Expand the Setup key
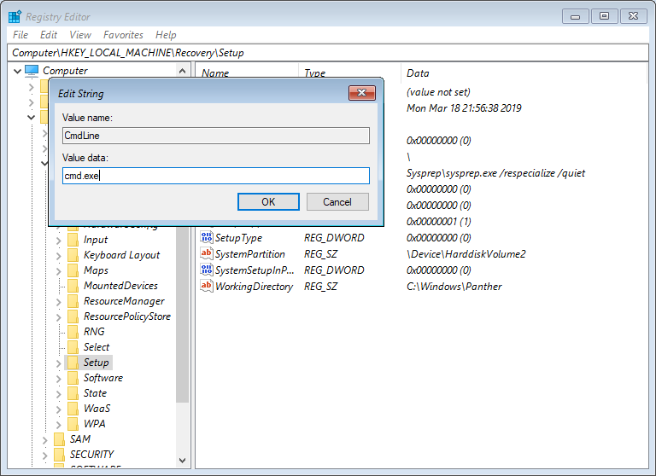 click(59, 363)
